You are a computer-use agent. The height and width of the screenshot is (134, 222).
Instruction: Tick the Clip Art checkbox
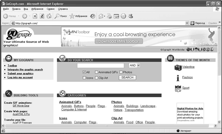click(x=96, y=78)
